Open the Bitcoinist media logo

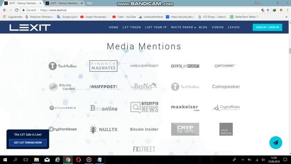click(x=225, y=66)
